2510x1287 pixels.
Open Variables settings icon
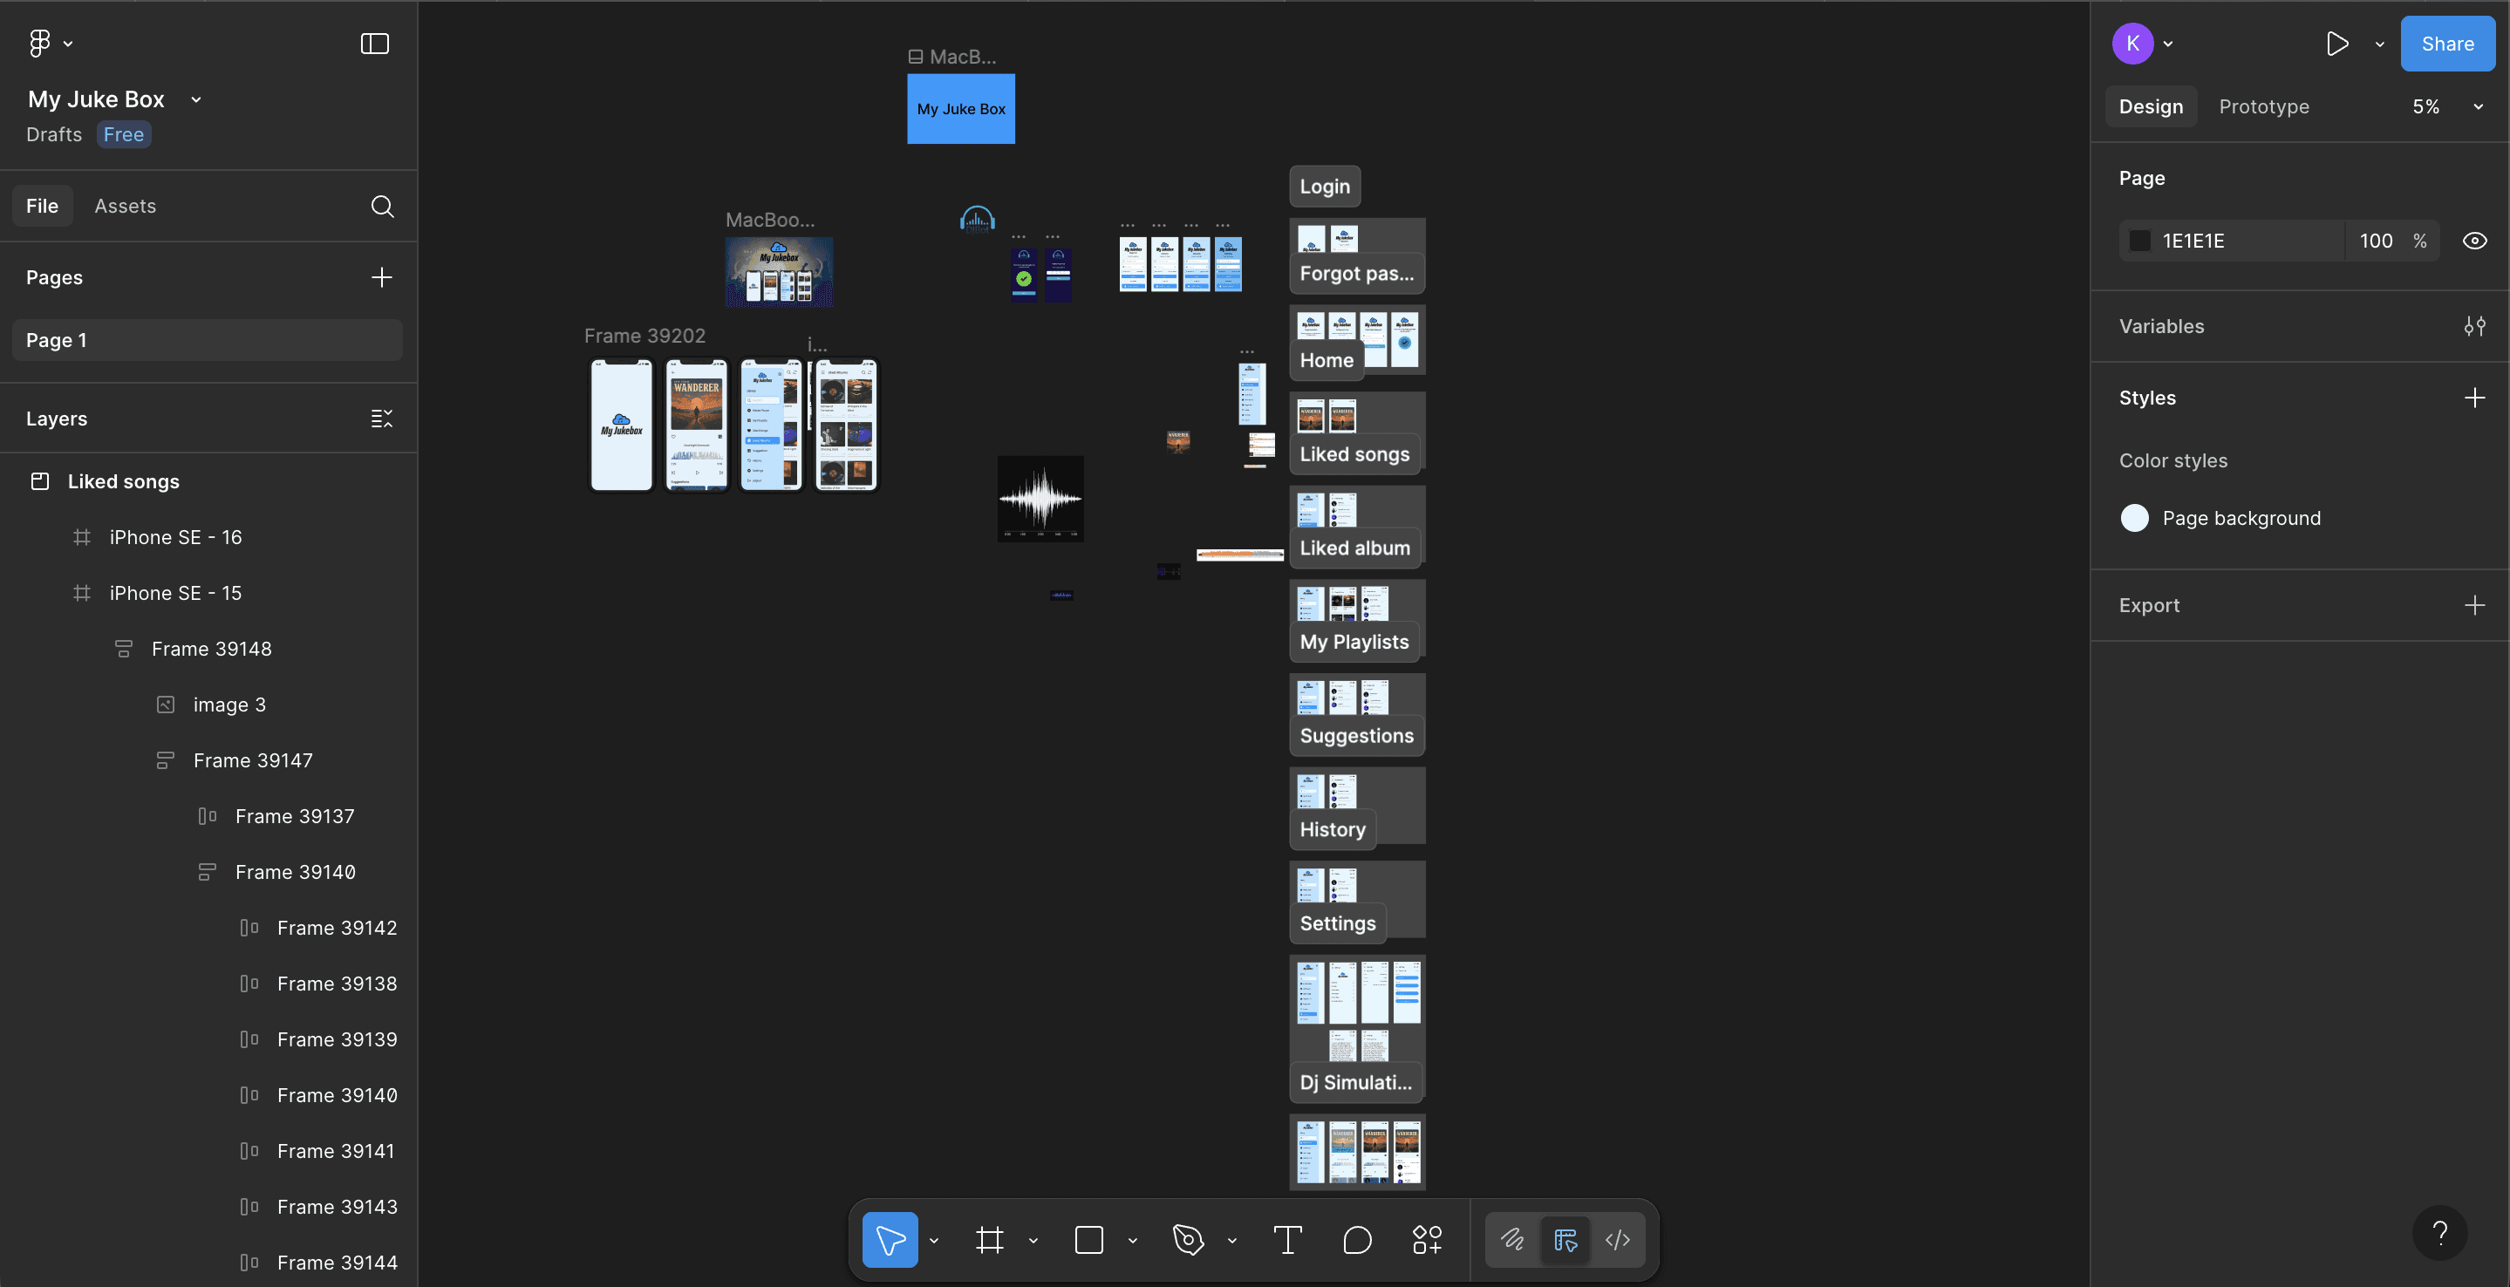(2474, 326)
